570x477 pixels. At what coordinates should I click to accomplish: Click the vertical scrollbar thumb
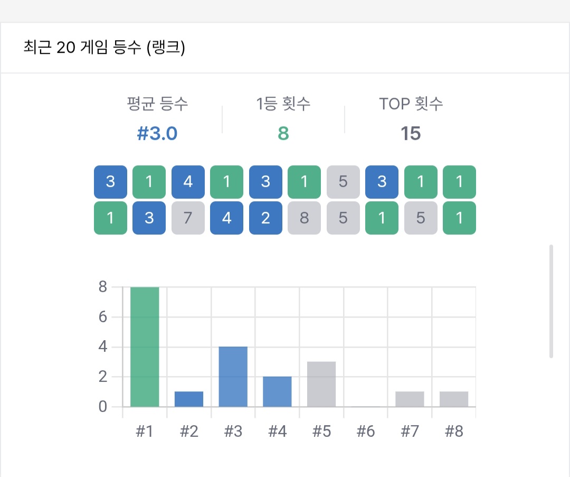[551, 301]
